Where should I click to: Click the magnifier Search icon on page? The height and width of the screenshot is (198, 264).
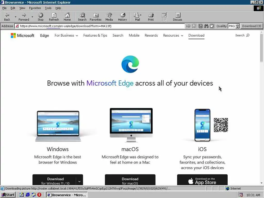248,35
